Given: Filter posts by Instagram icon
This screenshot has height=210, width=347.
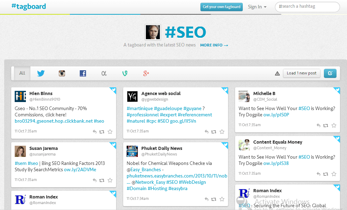Looking at the screenshot, I should (62, 73).
